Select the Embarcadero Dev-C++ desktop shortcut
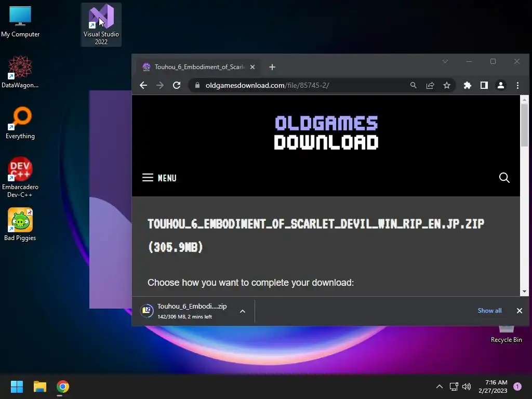The width and height of the screenshot is (532, 399). pyautogui.click(x=20, y=178)
